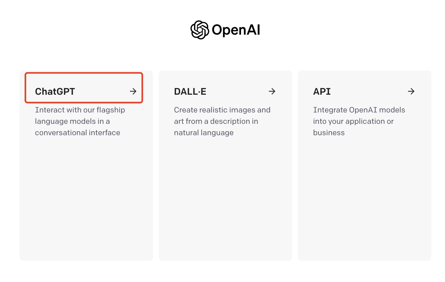Image resolution: width=445 pixels, height=282 pixels.
Task: Click the OpenAI knot logo icon
Action: 200,30
